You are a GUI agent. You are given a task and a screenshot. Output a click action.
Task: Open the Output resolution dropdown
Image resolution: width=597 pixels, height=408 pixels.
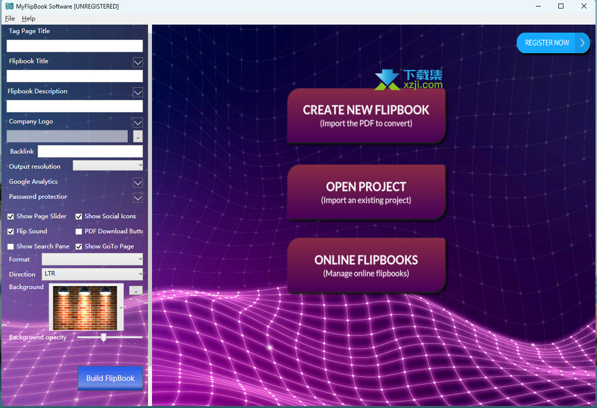(x=108, y=165)
